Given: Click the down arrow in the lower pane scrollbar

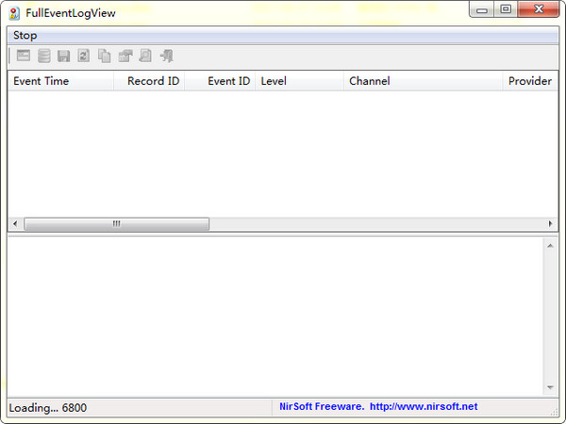Looking at the screenshot, I should (x=550, y=387).
